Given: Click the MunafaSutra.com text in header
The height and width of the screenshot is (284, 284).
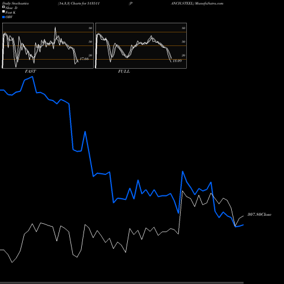Looking at the screenshot, I should click(x=209, y=3).
